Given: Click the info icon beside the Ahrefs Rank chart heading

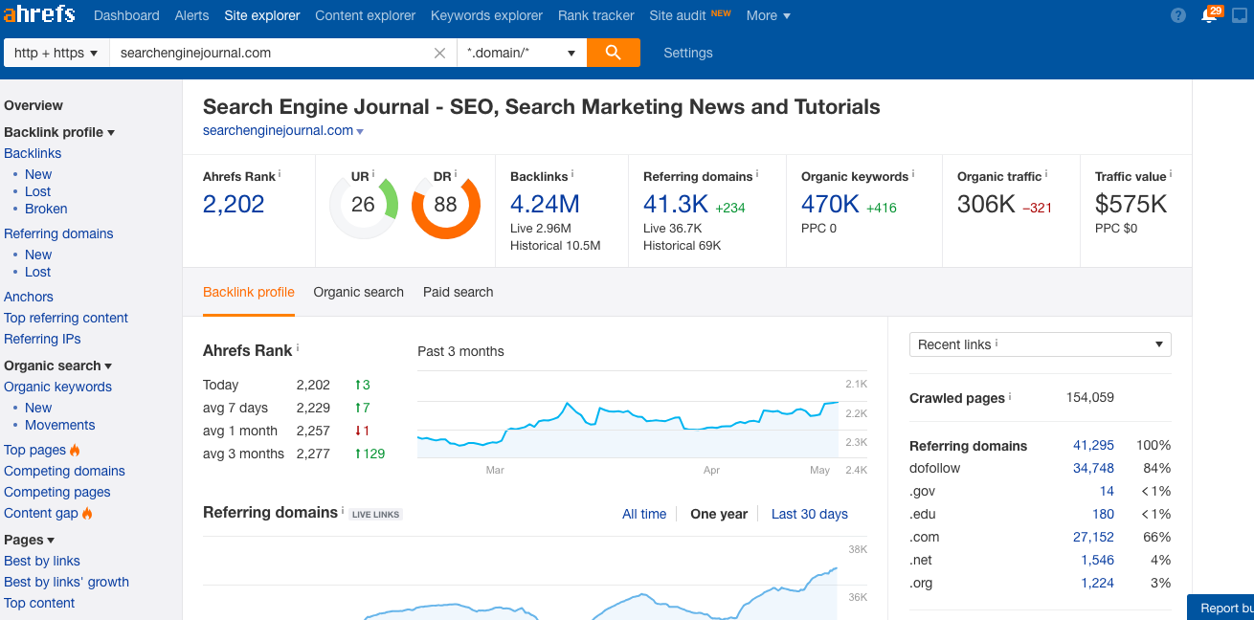Looking at the screenshot, I should point(298,348).
